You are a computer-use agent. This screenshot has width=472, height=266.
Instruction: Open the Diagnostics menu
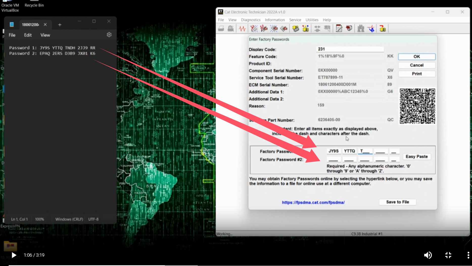pos(251,20)
